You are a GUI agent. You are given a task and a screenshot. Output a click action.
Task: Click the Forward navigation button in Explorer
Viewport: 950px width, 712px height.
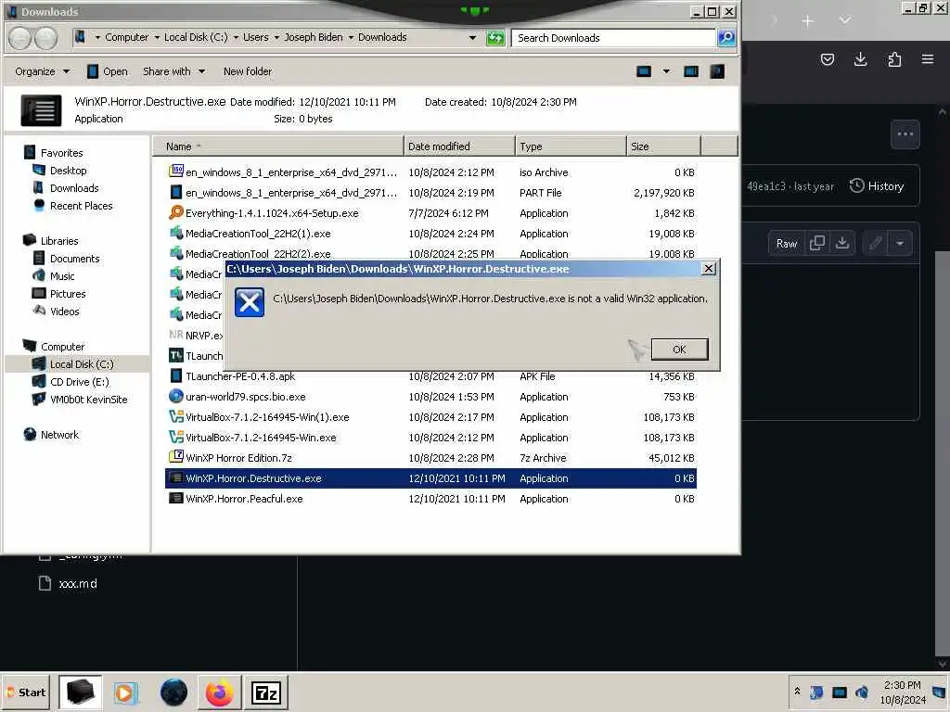click(x=46, y=38)
